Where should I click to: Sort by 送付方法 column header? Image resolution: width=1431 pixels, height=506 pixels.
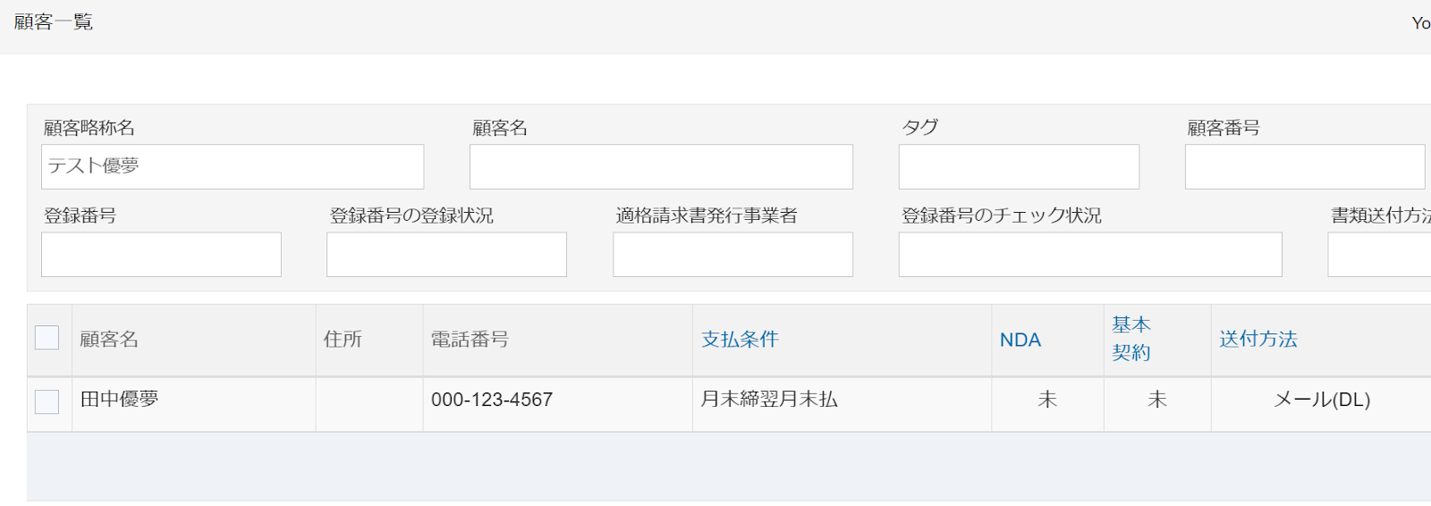coord(1257,339)
